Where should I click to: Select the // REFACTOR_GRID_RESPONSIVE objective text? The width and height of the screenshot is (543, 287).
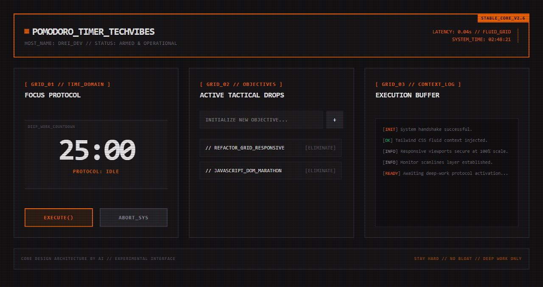coord(245,148)
